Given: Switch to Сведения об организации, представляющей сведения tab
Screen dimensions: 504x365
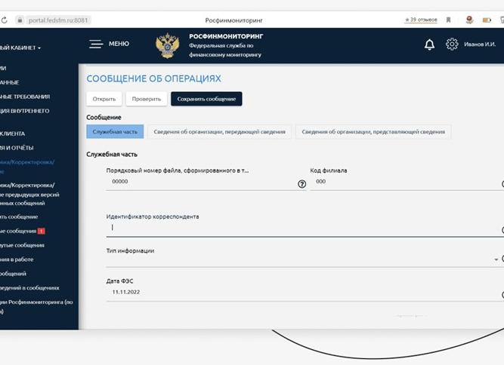Looking at the screenshot, I should (373, 131).
